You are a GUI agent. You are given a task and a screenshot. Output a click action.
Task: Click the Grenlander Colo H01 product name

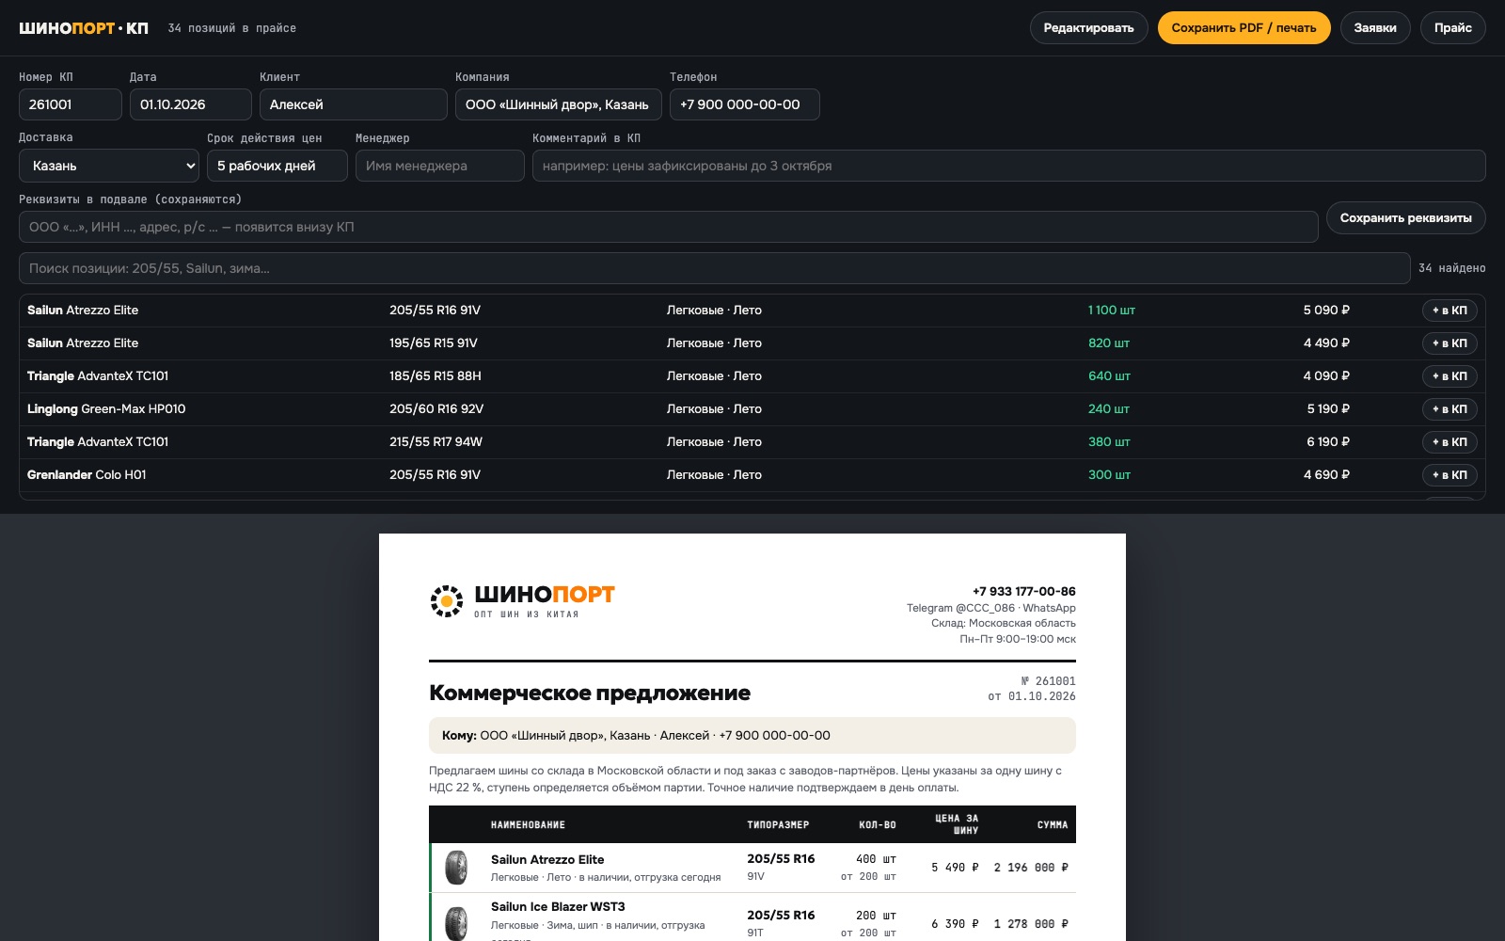coord(87,475)
